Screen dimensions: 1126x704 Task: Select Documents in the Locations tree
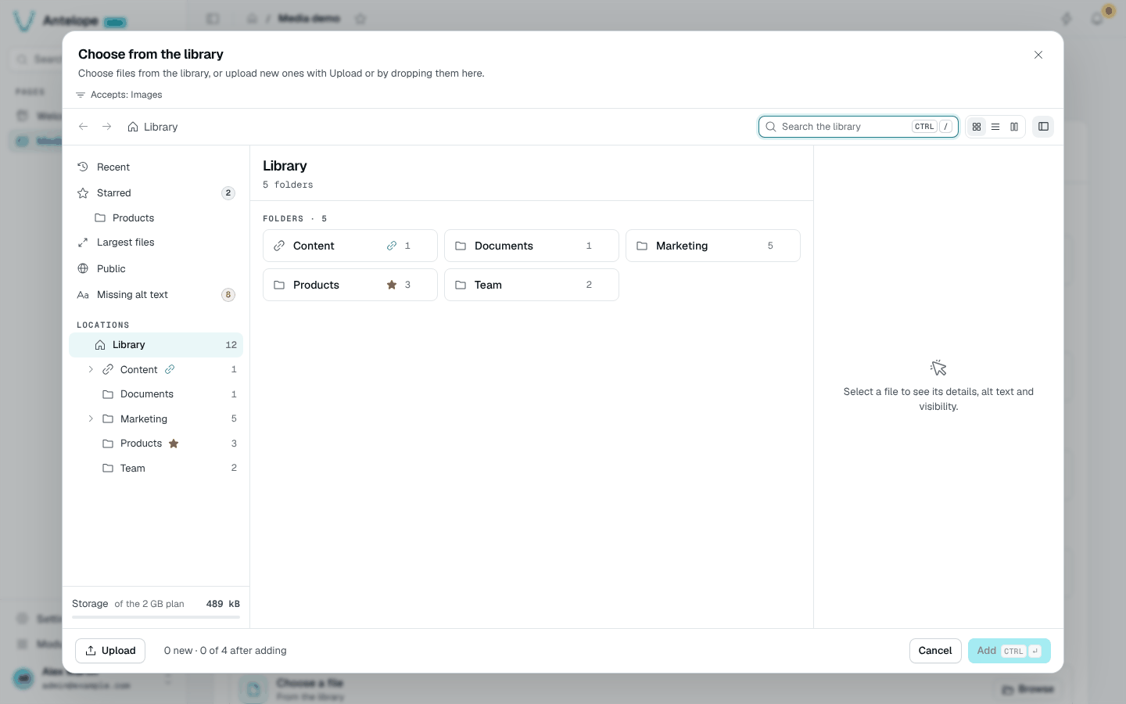[x=156, y=394]
